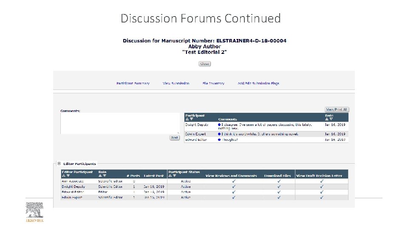Sort Participant Status column ascending arrow

(170, 176)
